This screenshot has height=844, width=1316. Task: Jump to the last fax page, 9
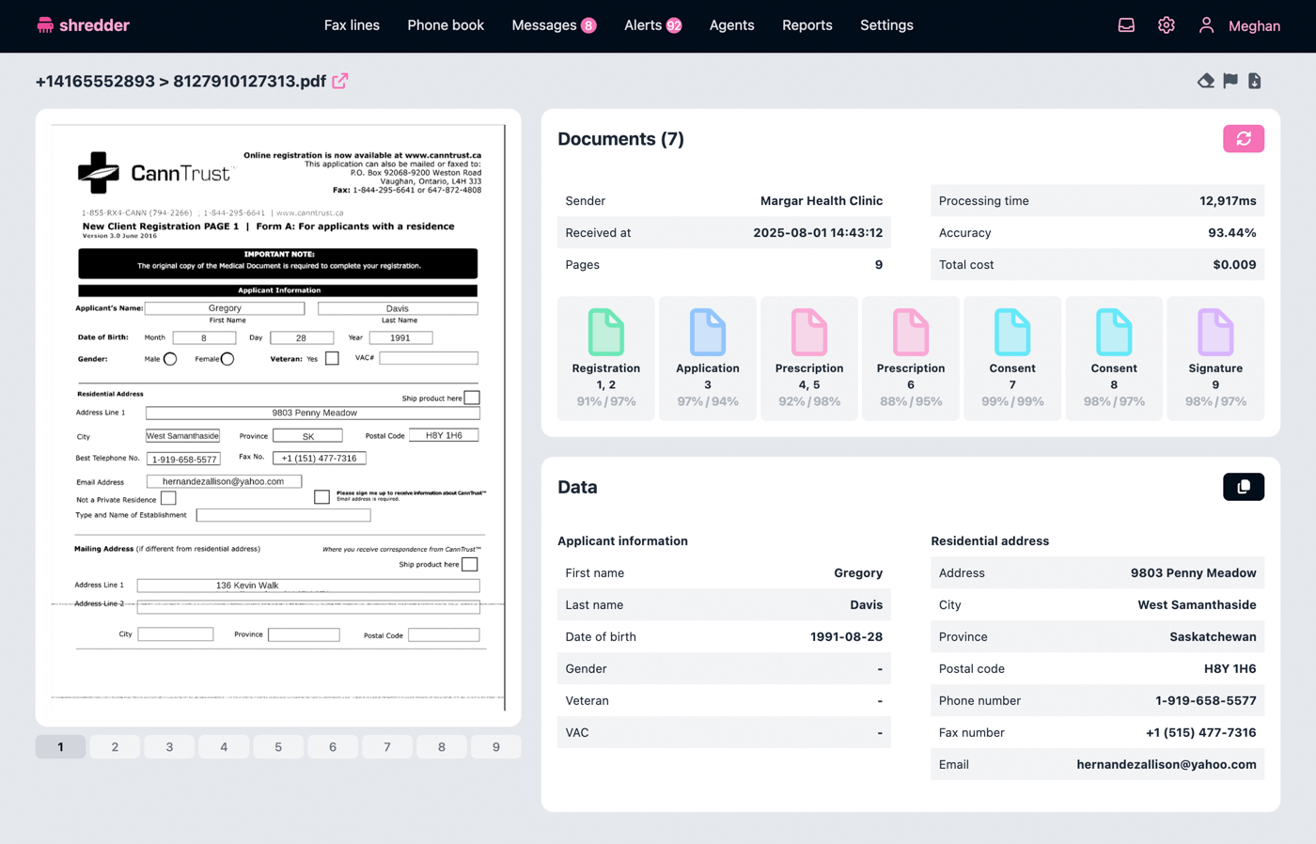(x=495, y=746)
